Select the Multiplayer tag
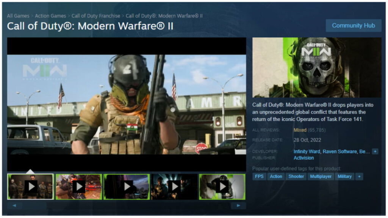This screenshot has height=218, width=388. [x=321, y=176]
